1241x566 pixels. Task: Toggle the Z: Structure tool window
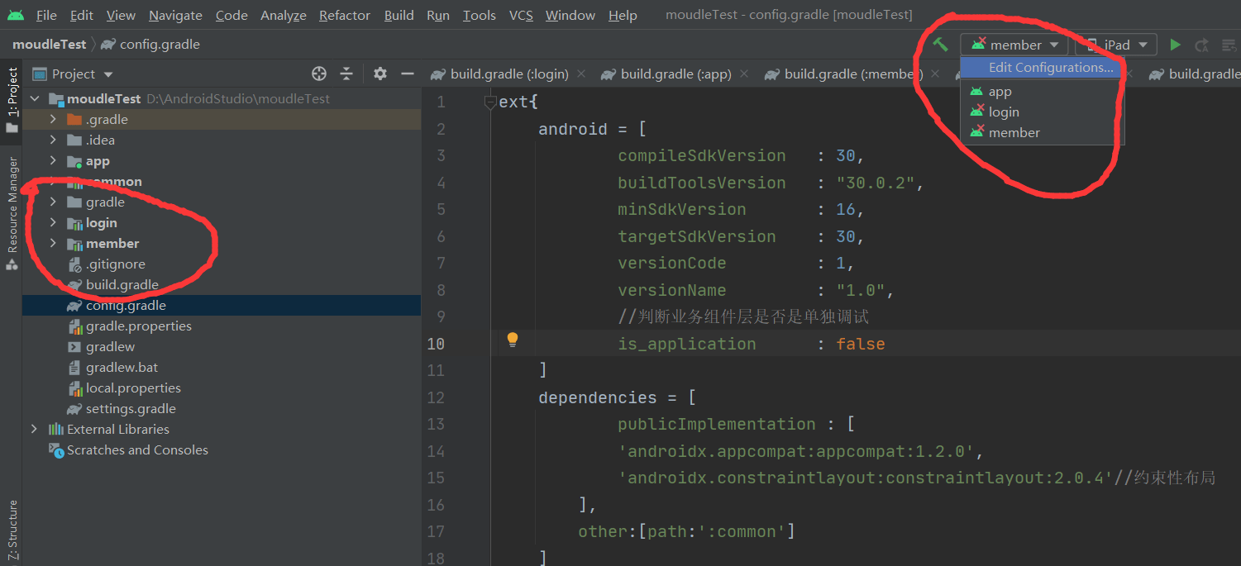(12, 529)
